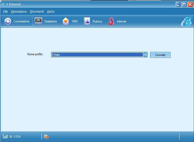Open the Aiuto menu
Screen dimensions: 194x142
click(x=51, y=12)
